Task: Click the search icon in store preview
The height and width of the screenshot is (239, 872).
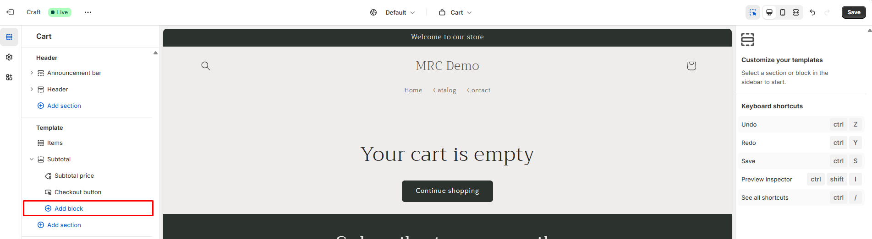Action: coord(206,66)
